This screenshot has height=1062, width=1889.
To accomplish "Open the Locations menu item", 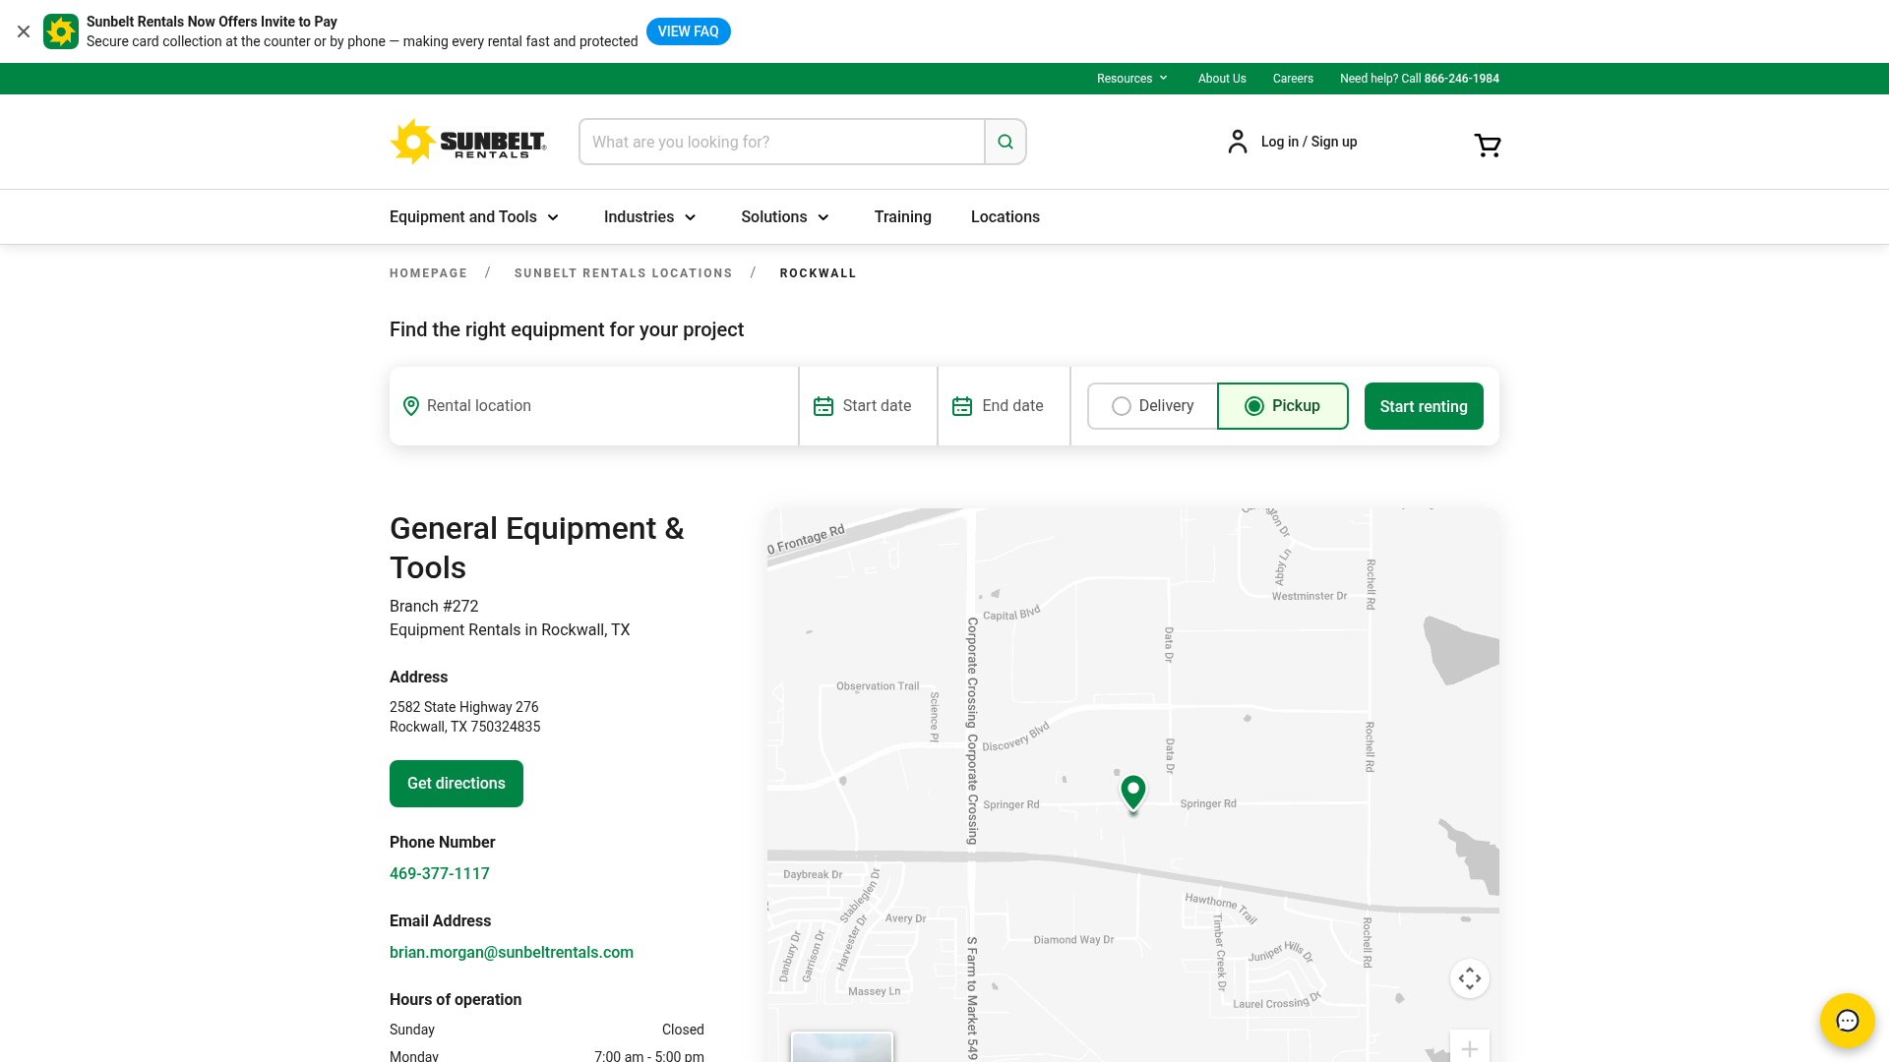I will click(1005, 216).
